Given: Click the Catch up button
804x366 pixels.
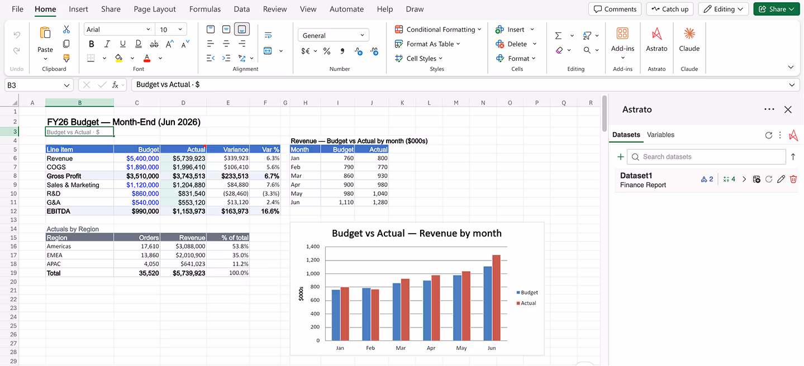Looking at the screenshot, I should coord(670,9).
